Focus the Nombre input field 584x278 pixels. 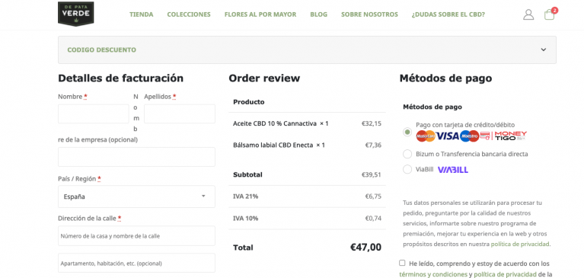coord(94,113)
